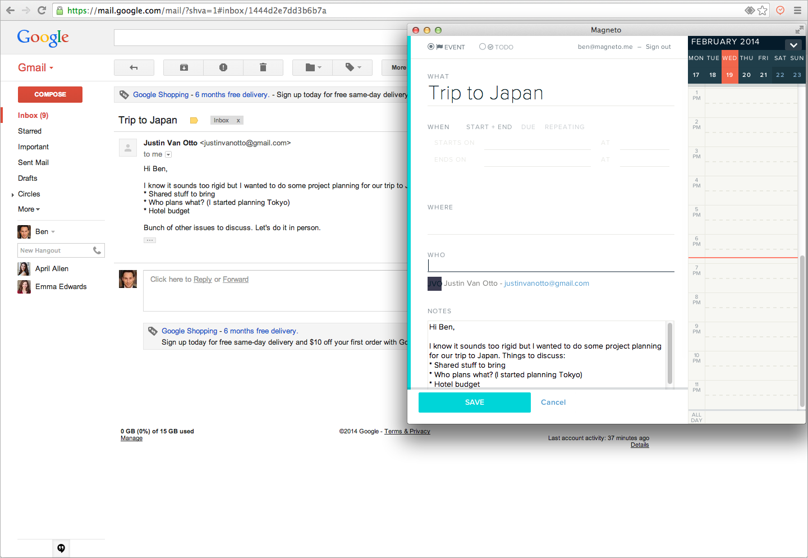Open the Starred folder
This screenshot has width=808, height=558.
pyautogui.click(x=30, y=131)
